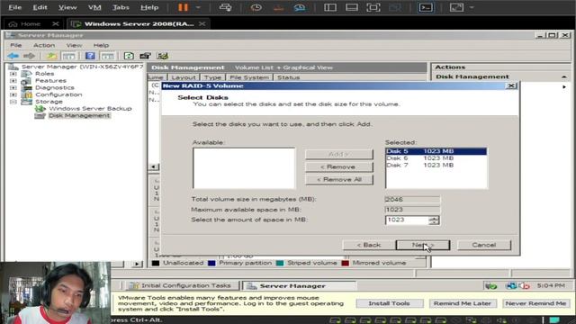Screen dimensions: 576x324
Task: Pause the virtual machine with the orange pause icon
Action: pos(183,7)
